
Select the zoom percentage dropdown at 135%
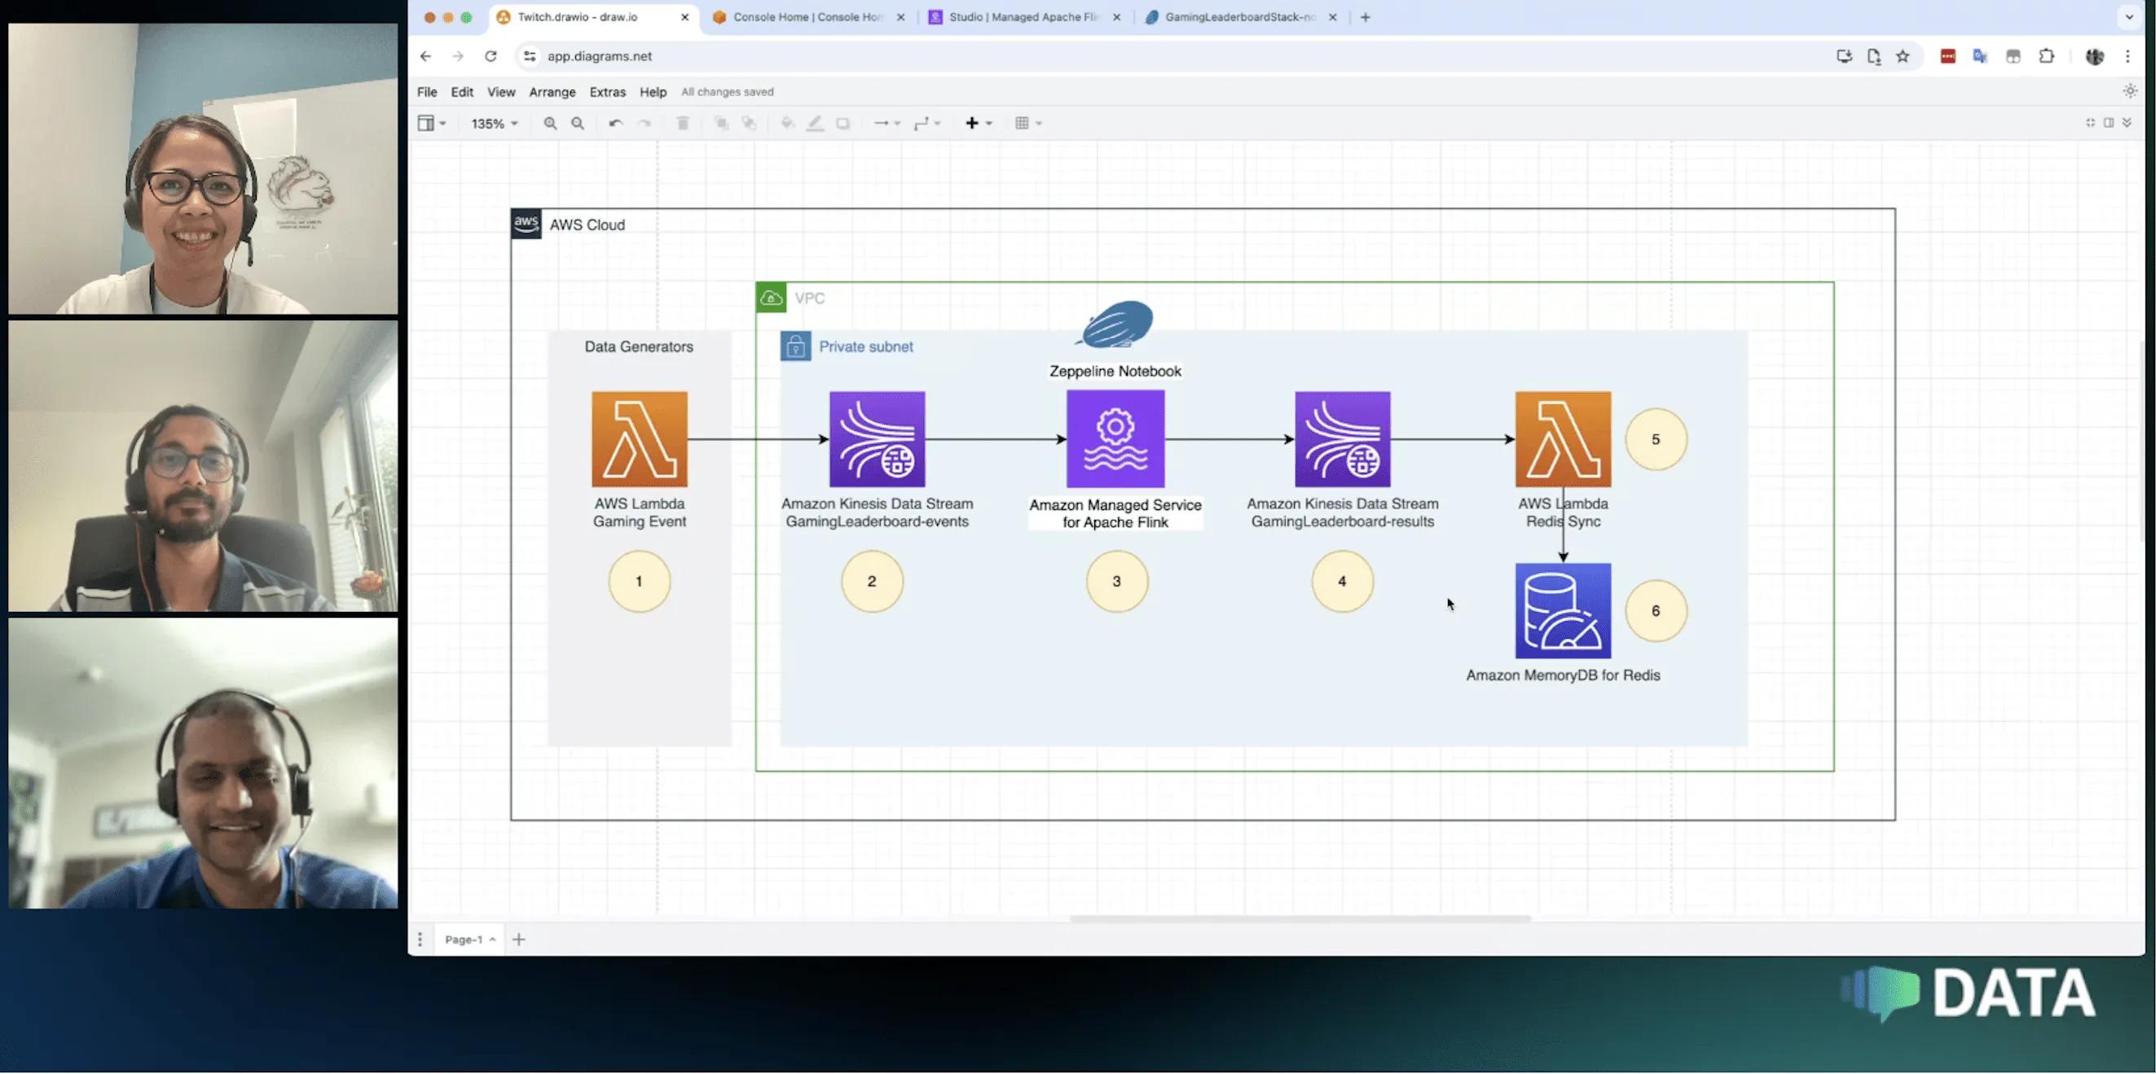(492, 122)
